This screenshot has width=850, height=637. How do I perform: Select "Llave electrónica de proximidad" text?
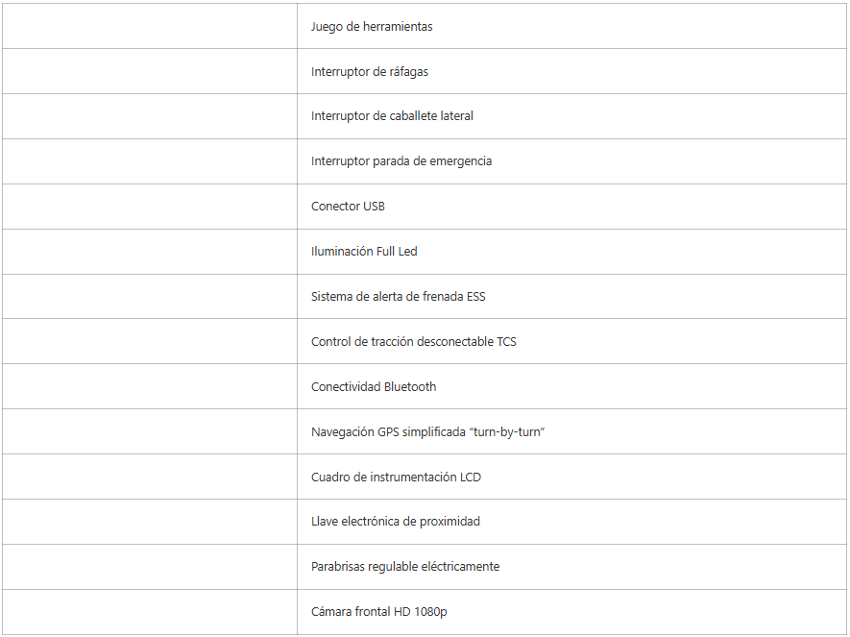point(396,522)
